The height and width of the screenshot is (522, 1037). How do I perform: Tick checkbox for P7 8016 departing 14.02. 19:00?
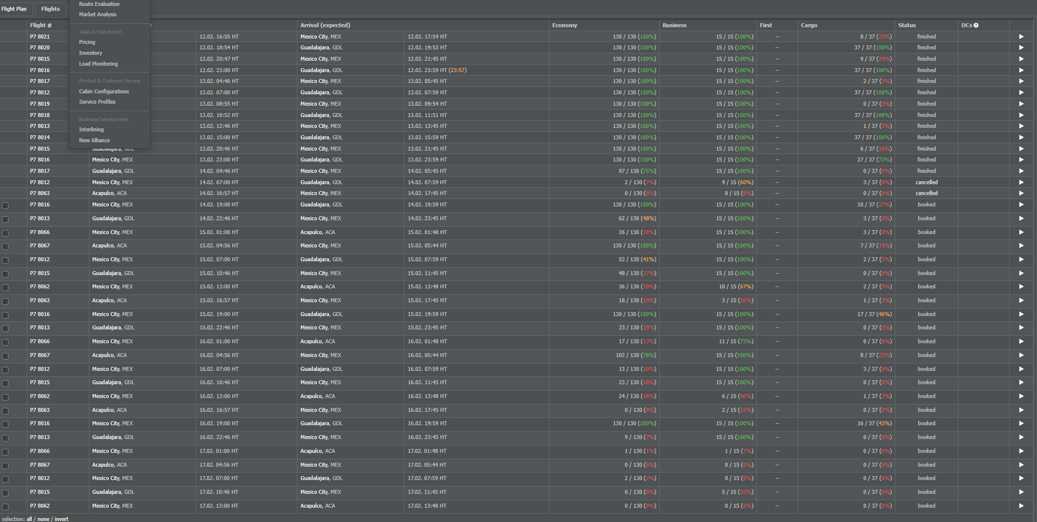[5, 205]
